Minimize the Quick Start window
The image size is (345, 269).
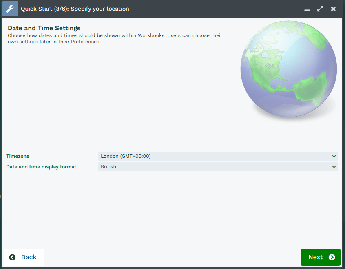point(307,9)
